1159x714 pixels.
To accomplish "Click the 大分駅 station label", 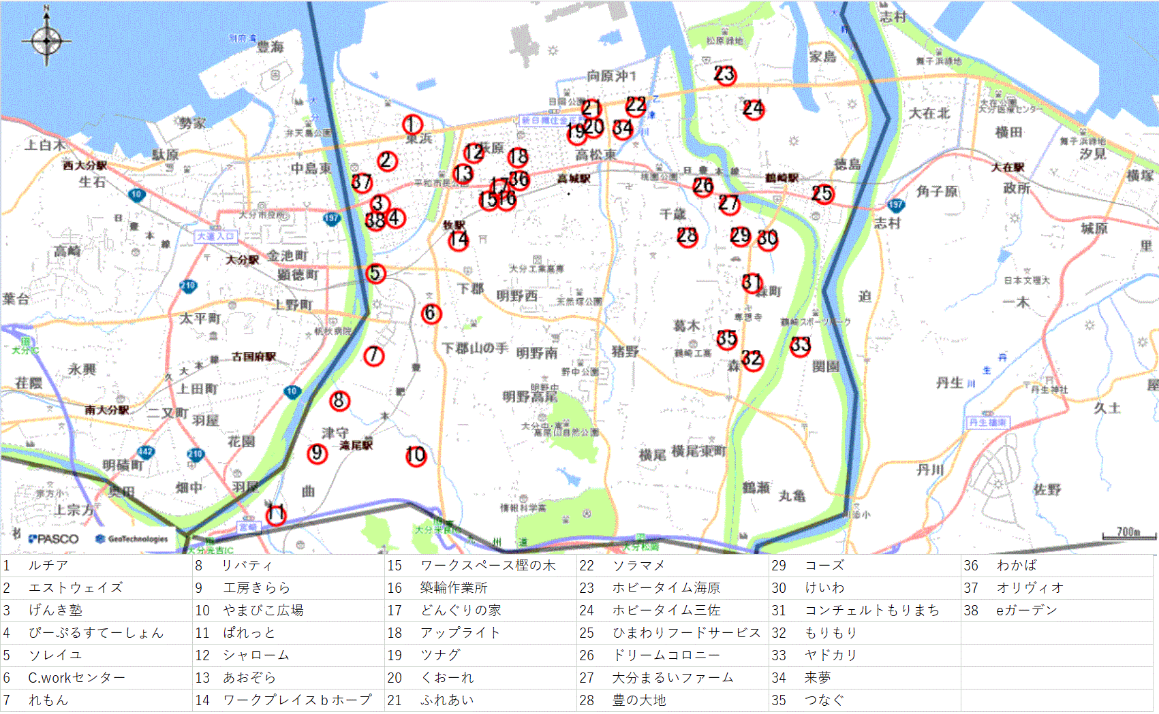I will click(243, 260).
